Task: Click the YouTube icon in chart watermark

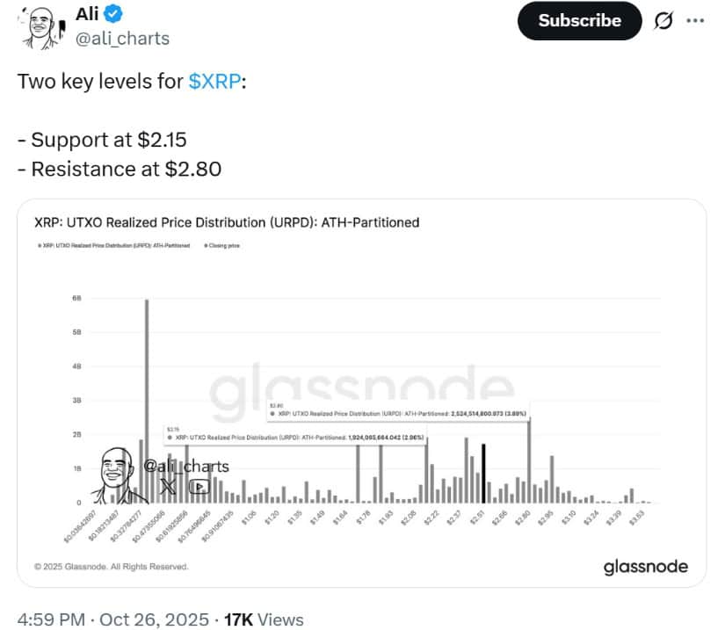Action: pyautogui.click(x=199, y=486)
